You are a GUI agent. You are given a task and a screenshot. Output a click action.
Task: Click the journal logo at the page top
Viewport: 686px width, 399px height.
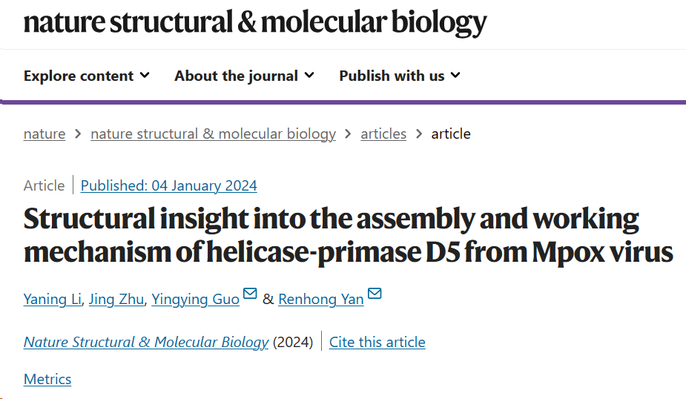tap(255, 22)
